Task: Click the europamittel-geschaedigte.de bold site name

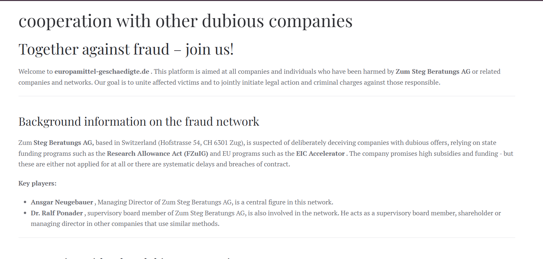Action: tap(102, 71)
